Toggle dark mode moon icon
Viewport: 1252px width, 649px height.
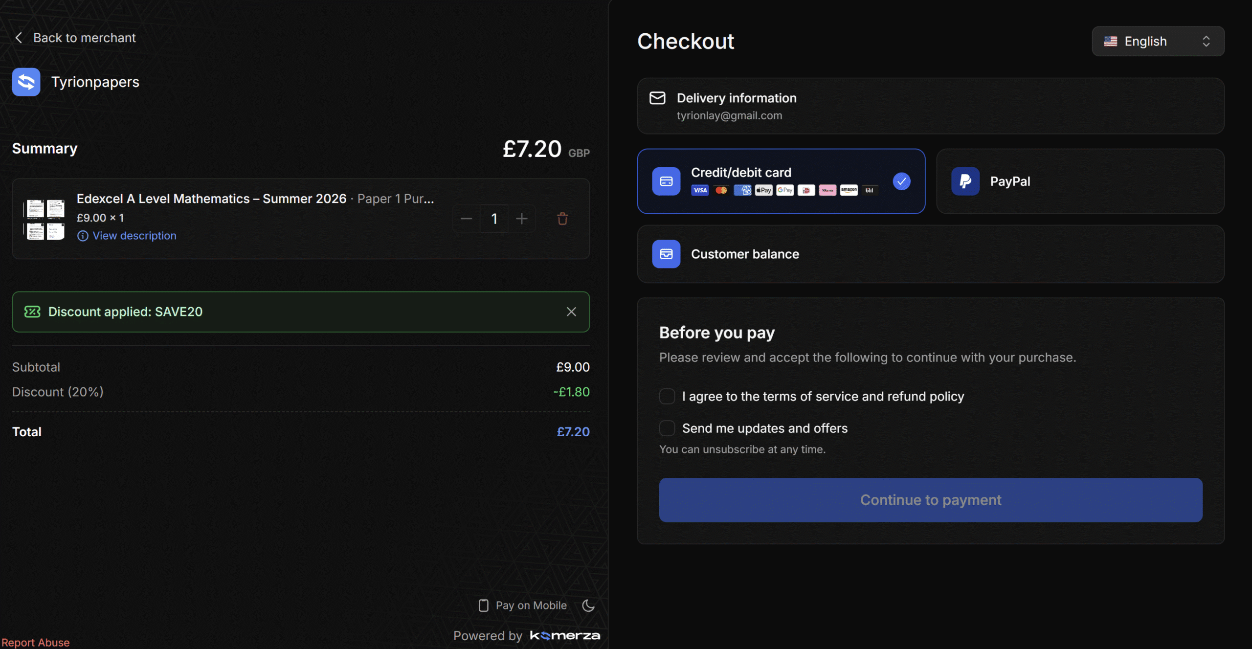(x=588, y=605)
